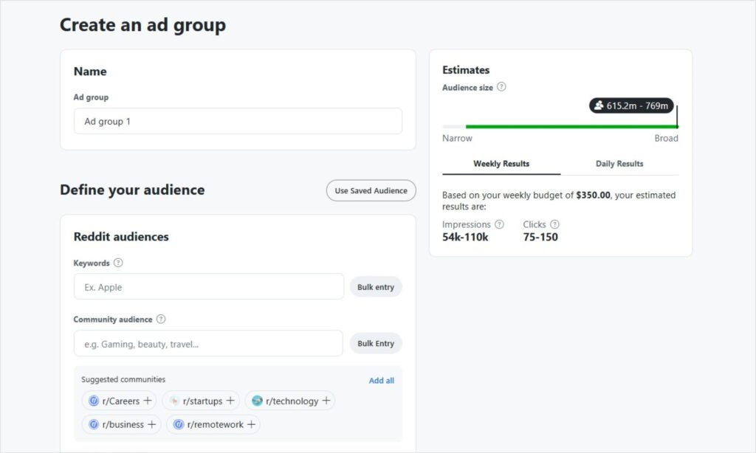Open the Community audience help icon
This screenshot has height=453, width=756.
click(x=161, y=319)
